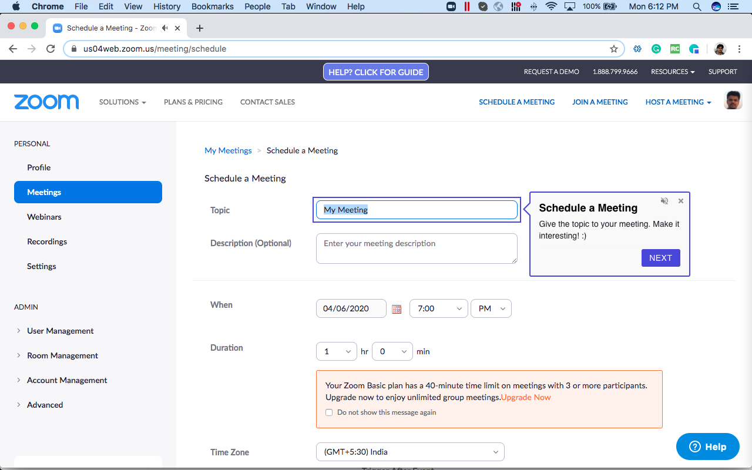The image size is (752, 470).
Task: Open Plans & Pricing link
Action: tap(193, 102)
